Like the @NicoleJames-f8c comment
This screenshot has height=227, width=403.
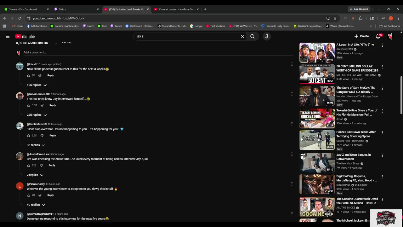[28, 105]
